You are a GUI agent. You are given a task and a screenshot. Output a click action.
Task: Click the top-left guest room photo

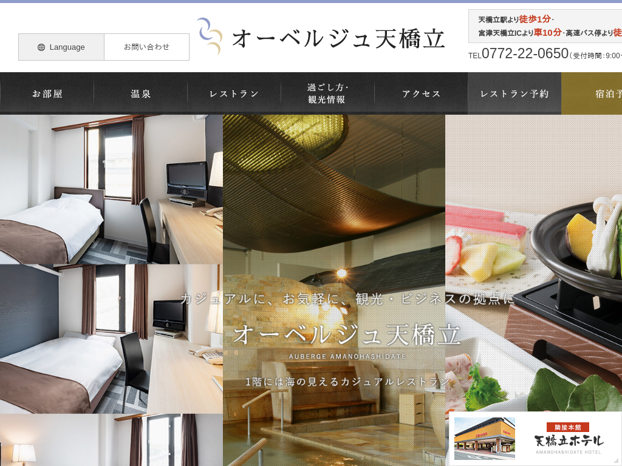[111, 189]
